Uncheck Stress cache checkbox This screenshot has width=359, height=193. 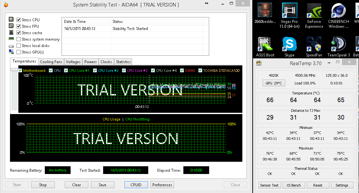pyautogui.click(x=19, y=33)
